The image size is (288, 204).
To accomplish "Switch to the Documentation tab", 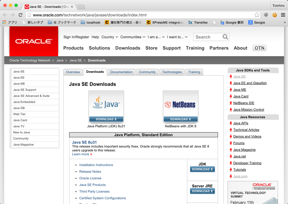I will click(x=121, y=72).
